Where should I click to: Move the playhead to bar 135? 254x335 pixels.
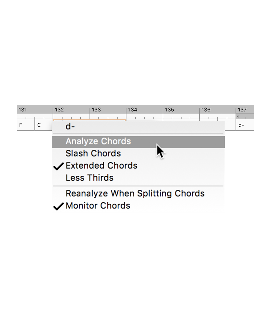170,110
